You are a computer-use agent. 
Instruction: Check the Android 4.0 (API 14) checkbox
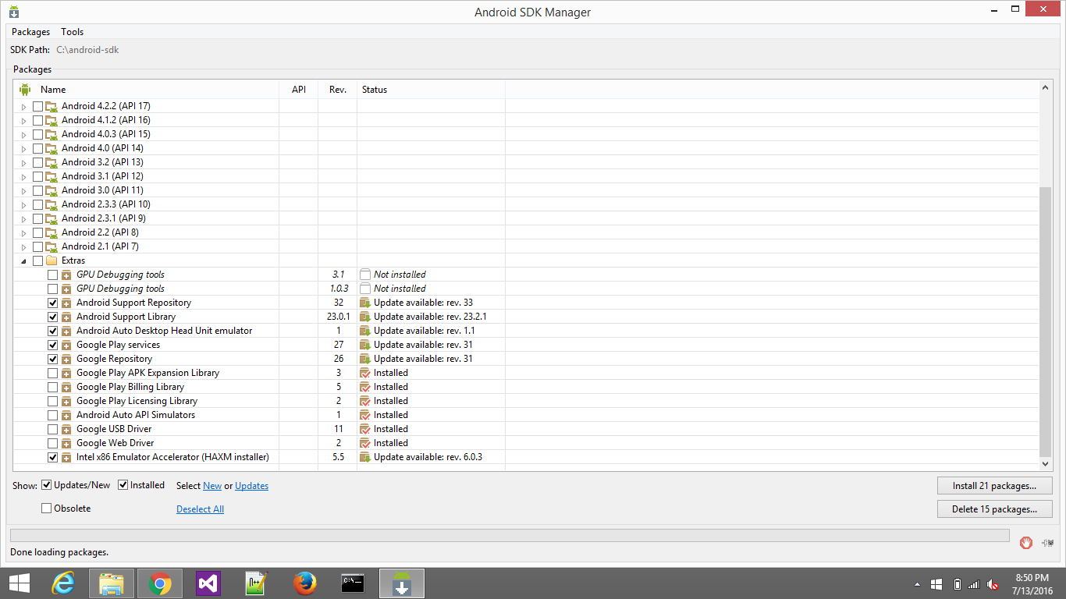37,148
